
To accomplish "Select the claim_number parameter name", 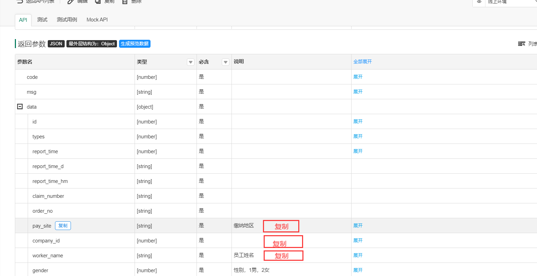I will [x=48, y=196].
